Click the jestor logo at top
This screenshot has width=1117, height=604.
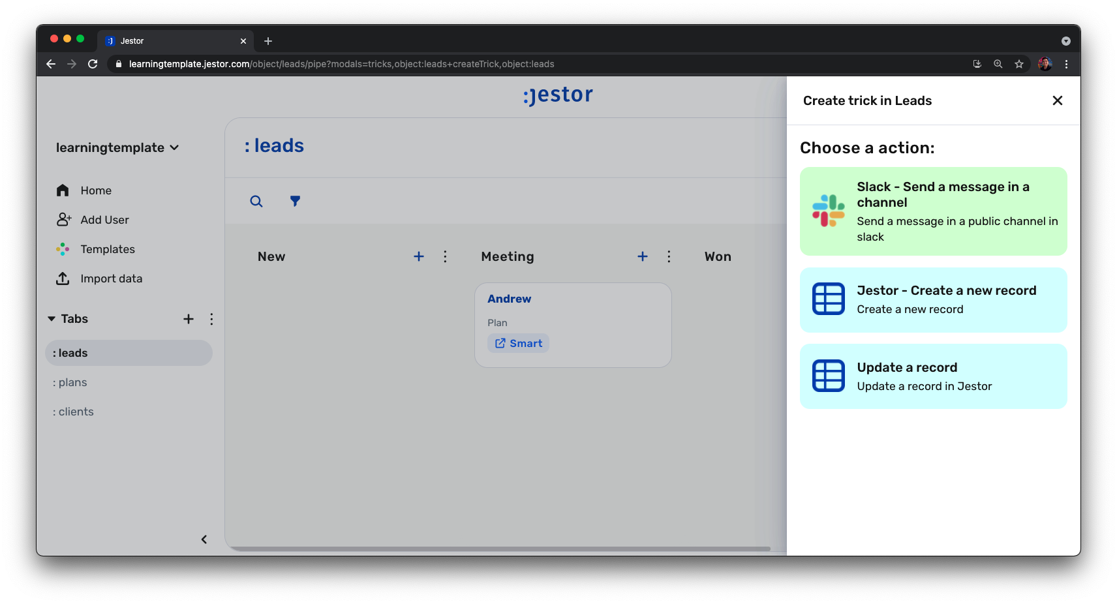pos(558,95)
